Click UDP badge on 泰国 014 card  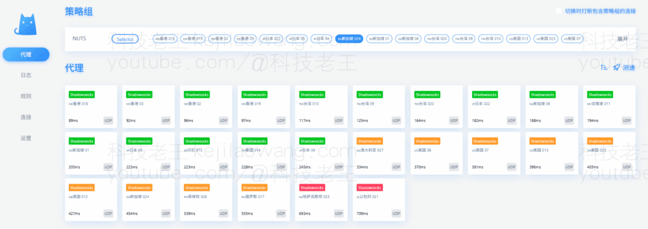point(281,167)
